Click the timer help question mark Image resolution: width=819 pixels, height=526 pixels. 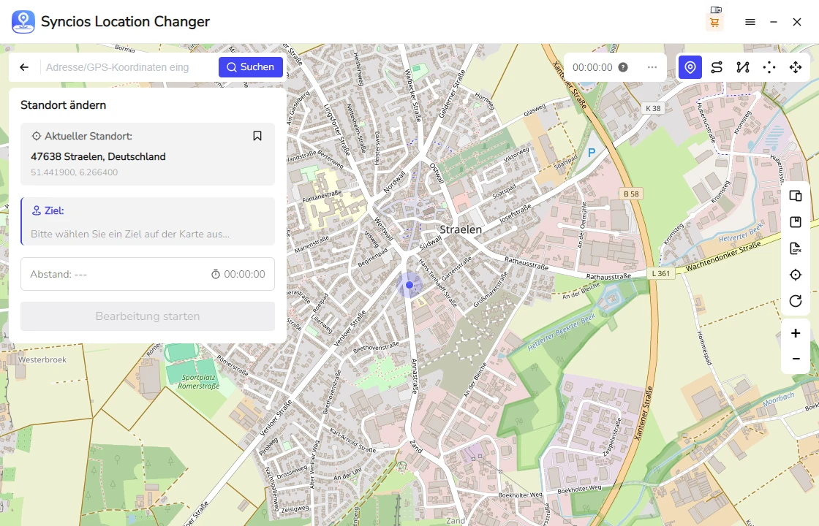pos(623,67)
